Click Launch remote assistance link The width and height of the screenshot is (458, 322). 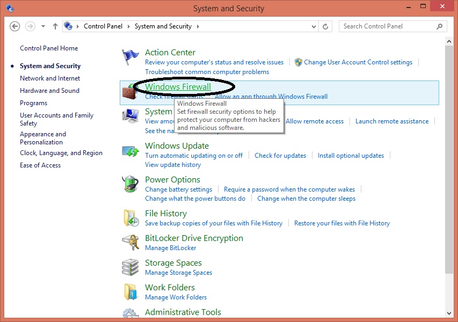392,121
